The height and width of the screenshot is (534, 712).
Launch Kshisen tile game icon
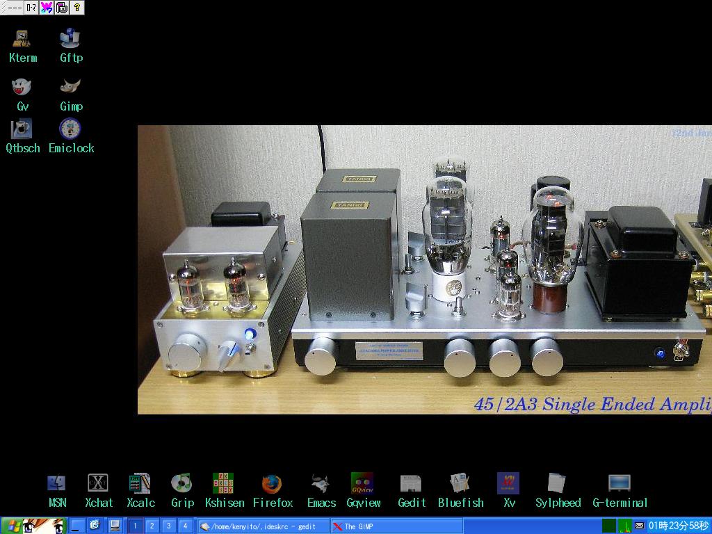pos(223,484)
